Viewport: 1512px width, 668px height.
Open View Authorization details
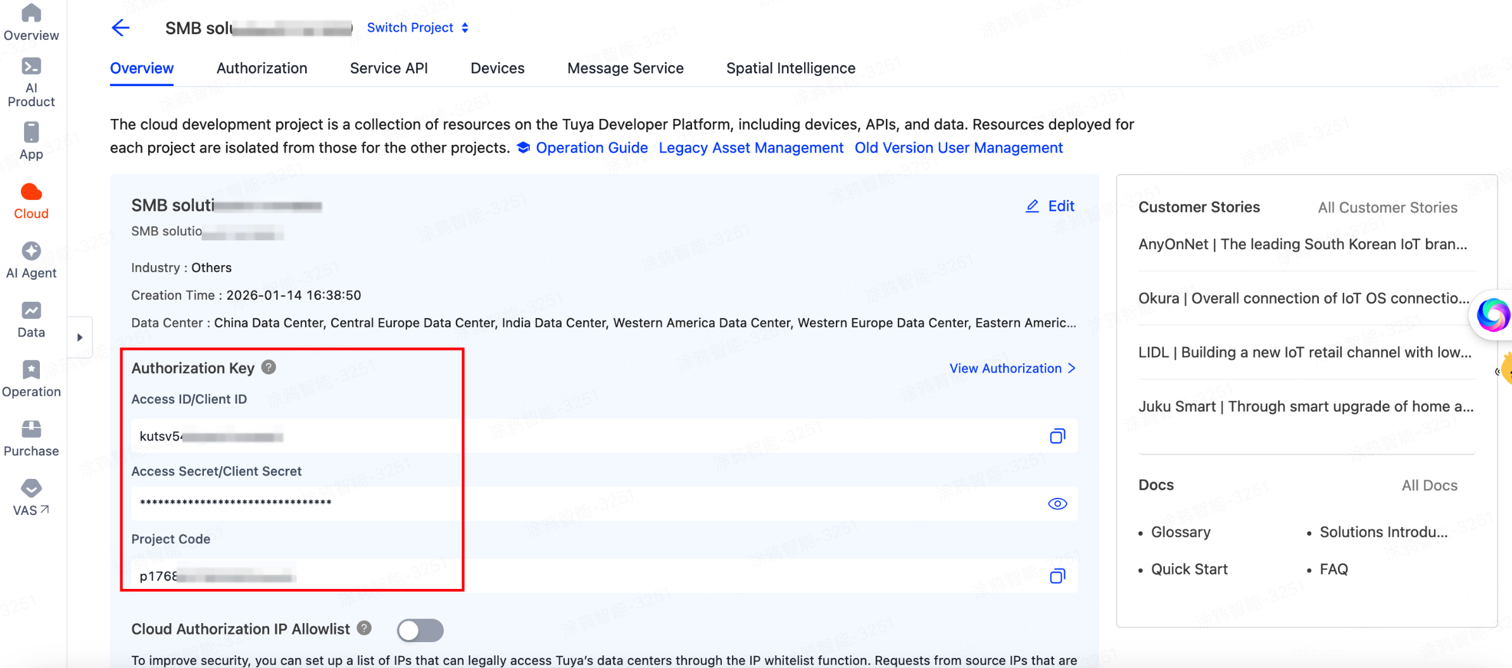pos(1012,368)
